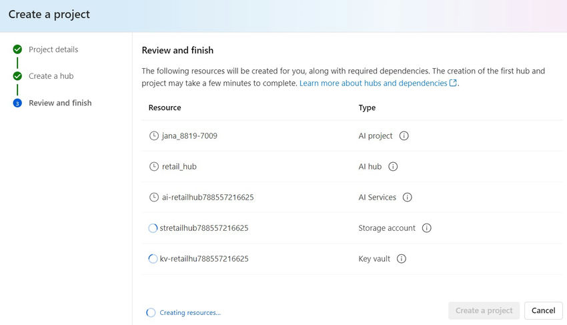Click spinner icon beside kv-retailhu788557216625
This screenshot has height=325, width=567.
click(x=153, y=258)
